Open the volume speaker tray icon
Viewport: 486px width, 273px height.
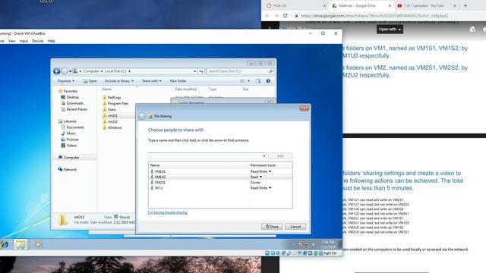click(x=314, y=245)
